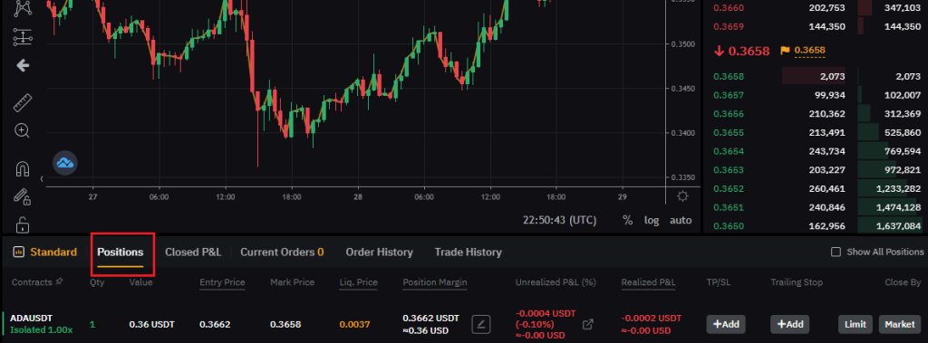
Task: Collapse the left drawing toolbar chevron
Action: [x=42, y=178]
